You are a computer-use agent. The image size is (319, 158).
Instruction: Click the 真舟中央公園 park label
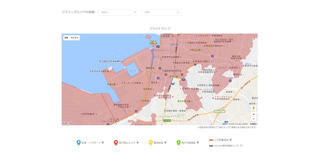184,101
